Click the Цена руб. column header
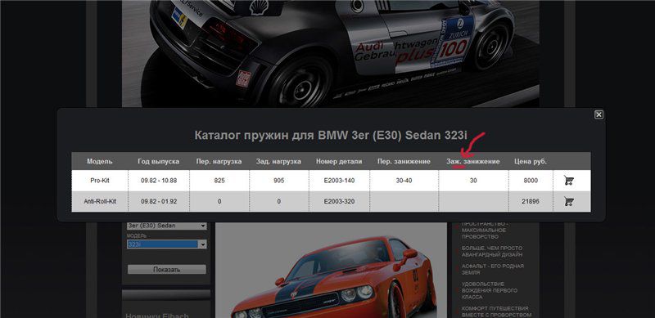Image resolution: width=655 pixels, height=318 pixels. pyautogui.click(x=531, y=162)
